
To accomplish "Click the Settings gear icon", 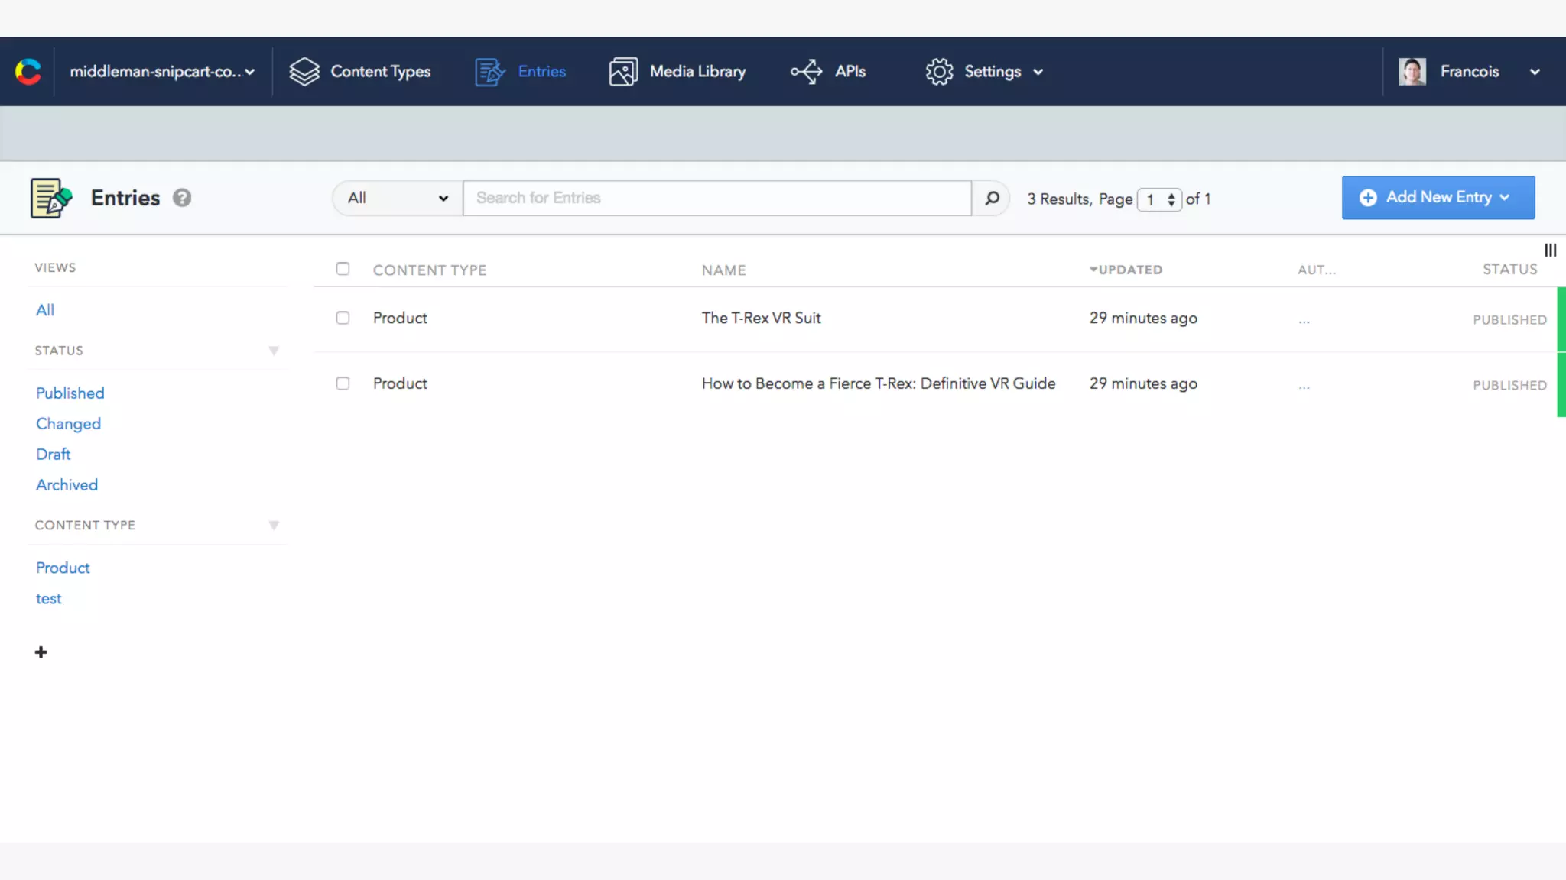I will 939,72.
